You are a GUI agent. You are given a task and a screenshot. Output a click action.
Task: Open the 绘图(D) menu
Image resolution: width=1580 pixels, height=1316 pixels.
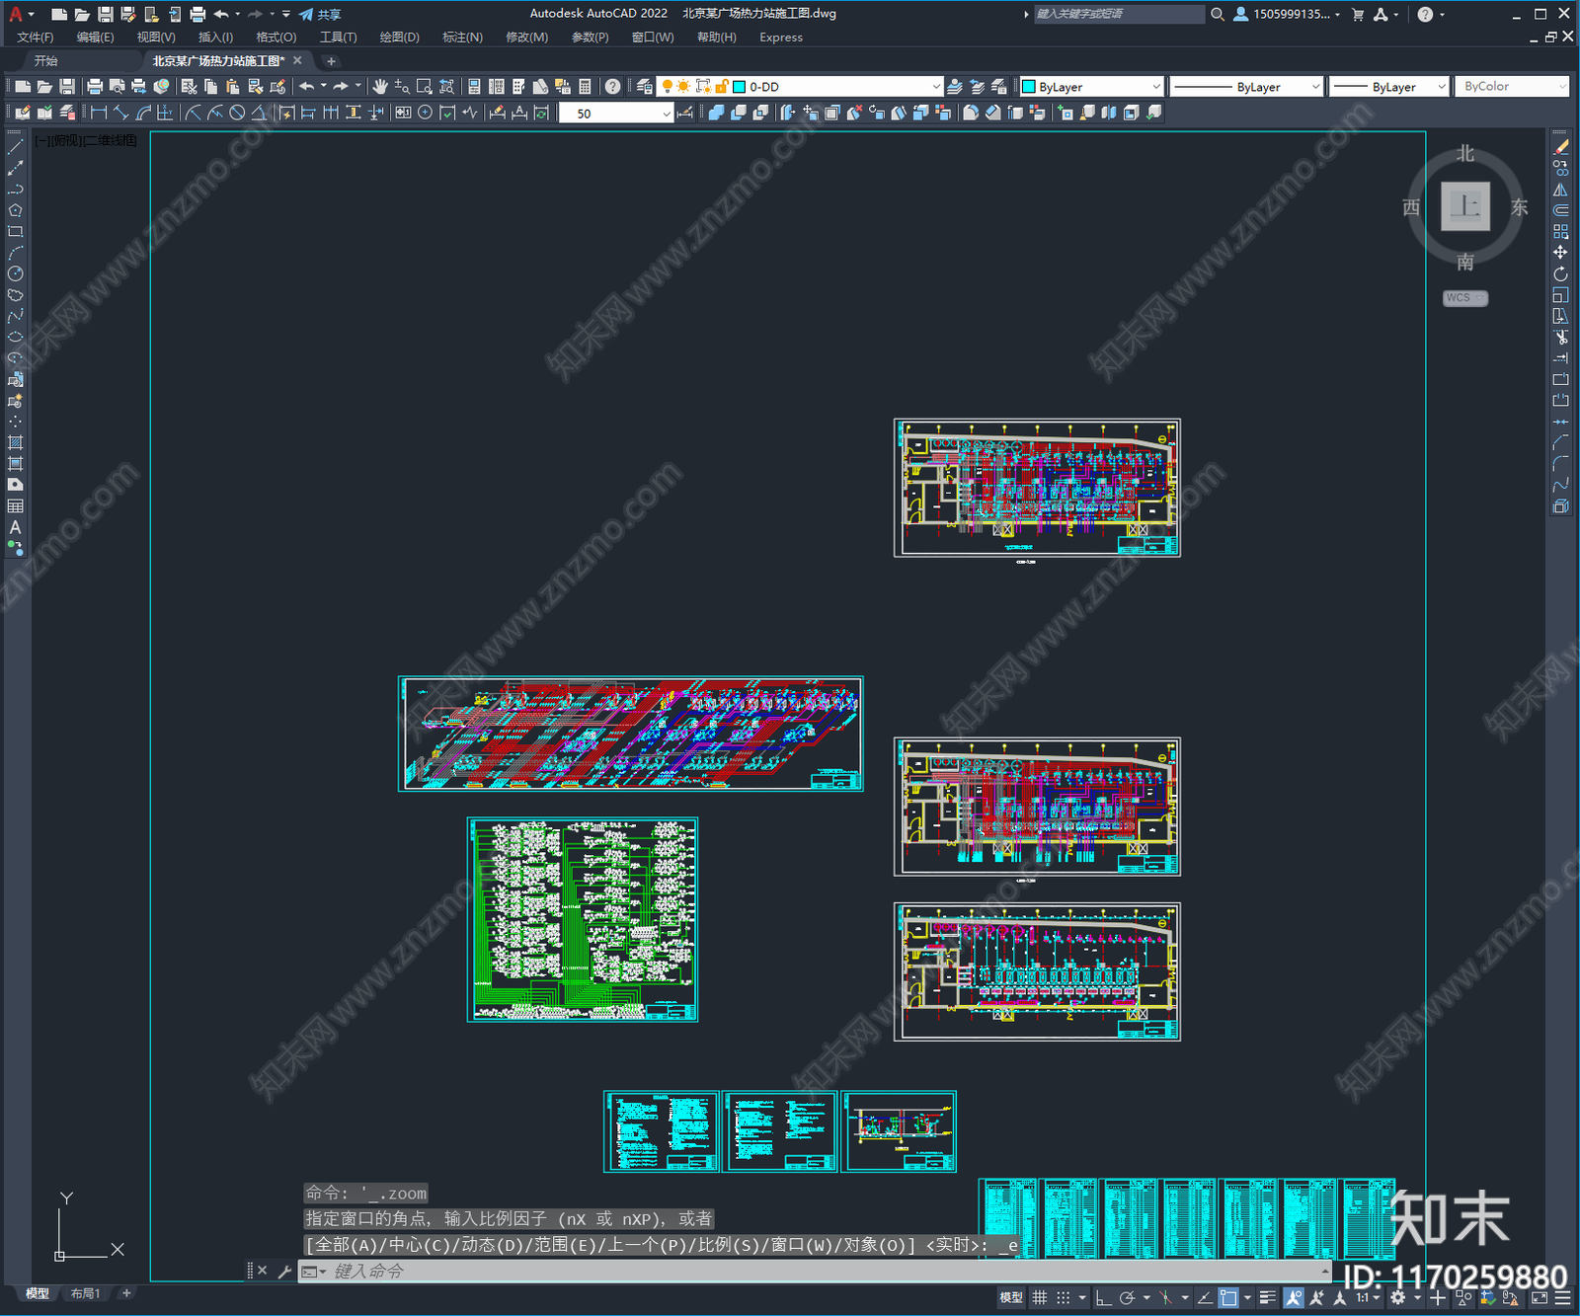[399, 38]
